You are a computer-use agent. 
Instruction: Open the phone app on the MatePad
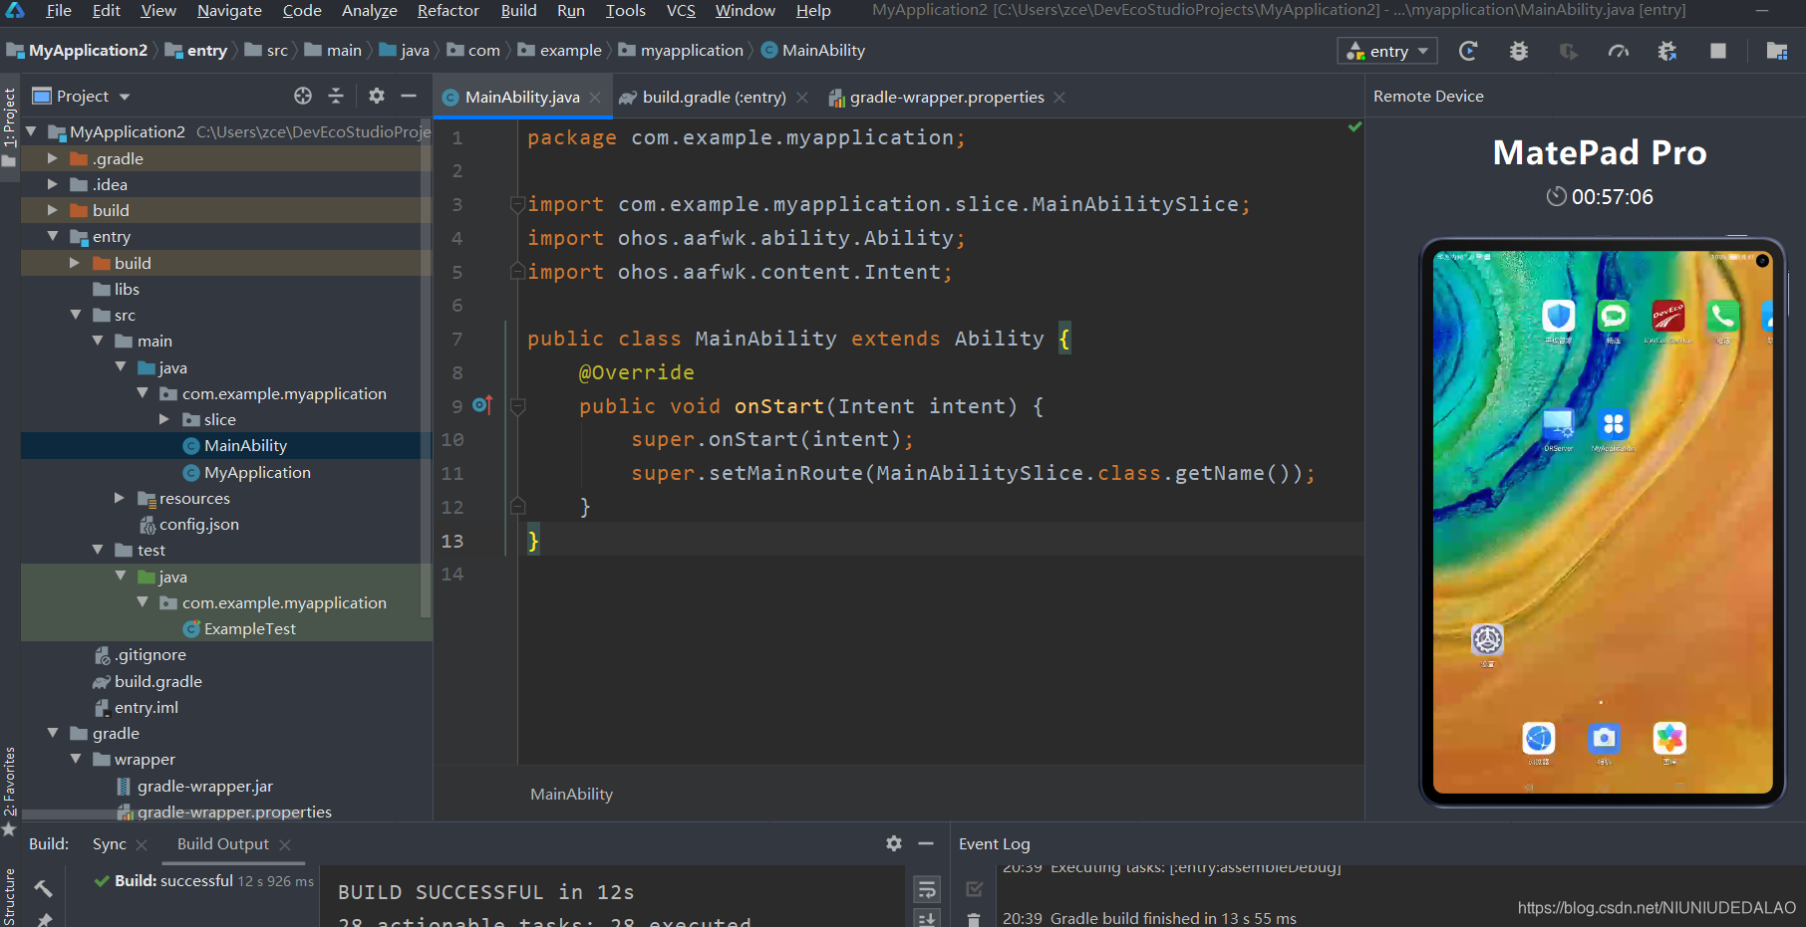pos(1722,317)
